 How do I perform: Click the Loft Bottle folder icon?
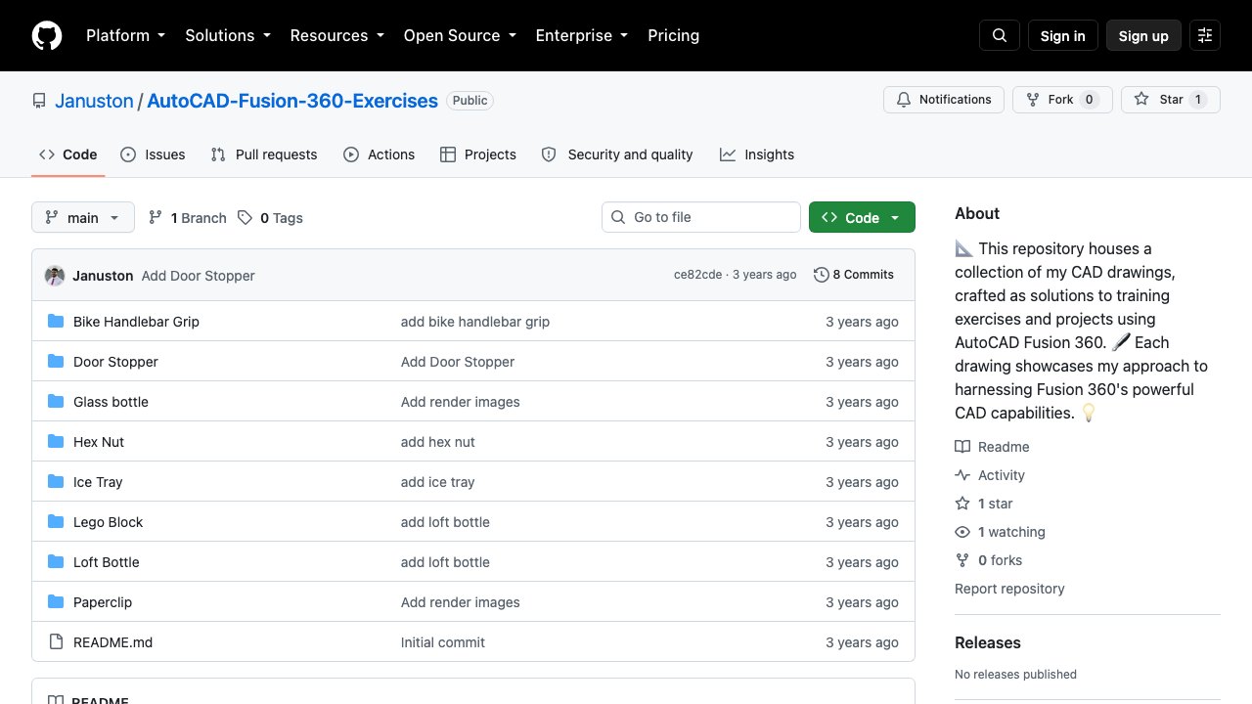click(56, 562)
